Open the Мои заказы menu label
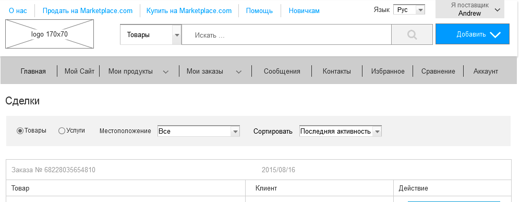This screenshot has height=202, width=520. pyautogui.click(x=204, y=72)
